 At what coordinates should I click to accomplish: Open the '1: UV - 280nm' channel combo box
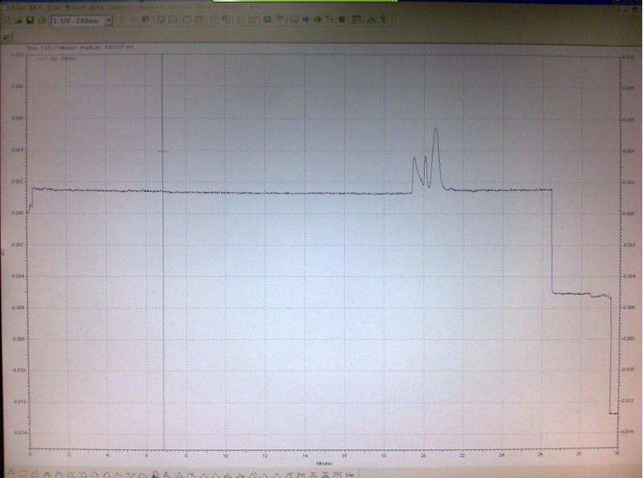[82, 21]
